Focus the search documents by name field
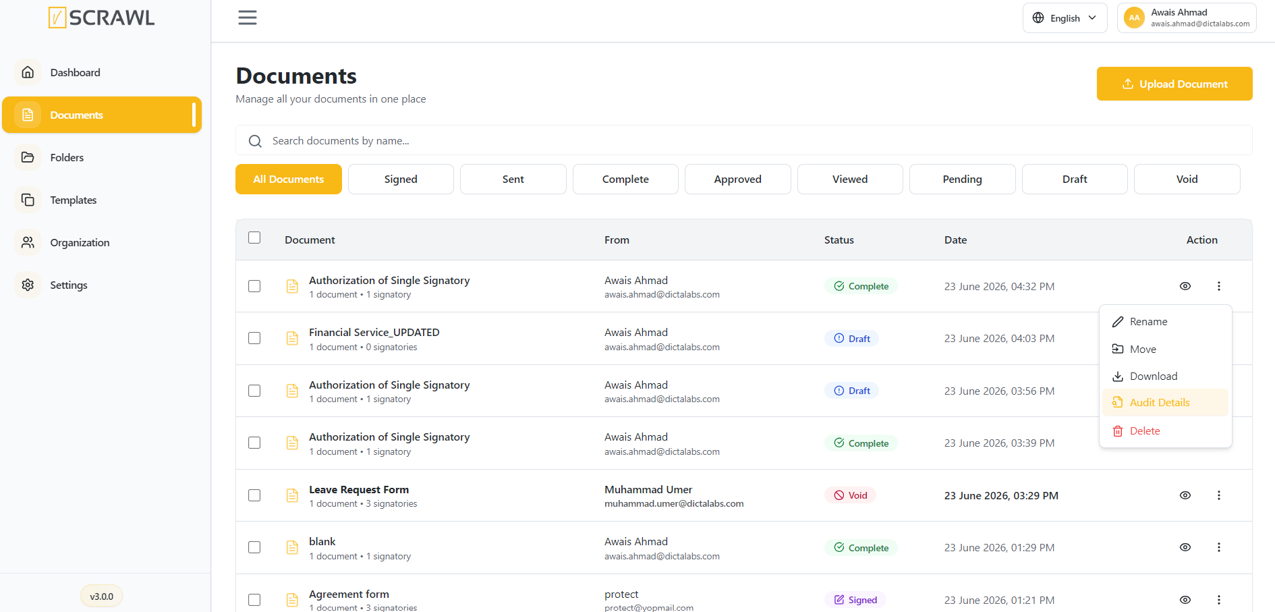1275x612 pixels. coord(744,141)
